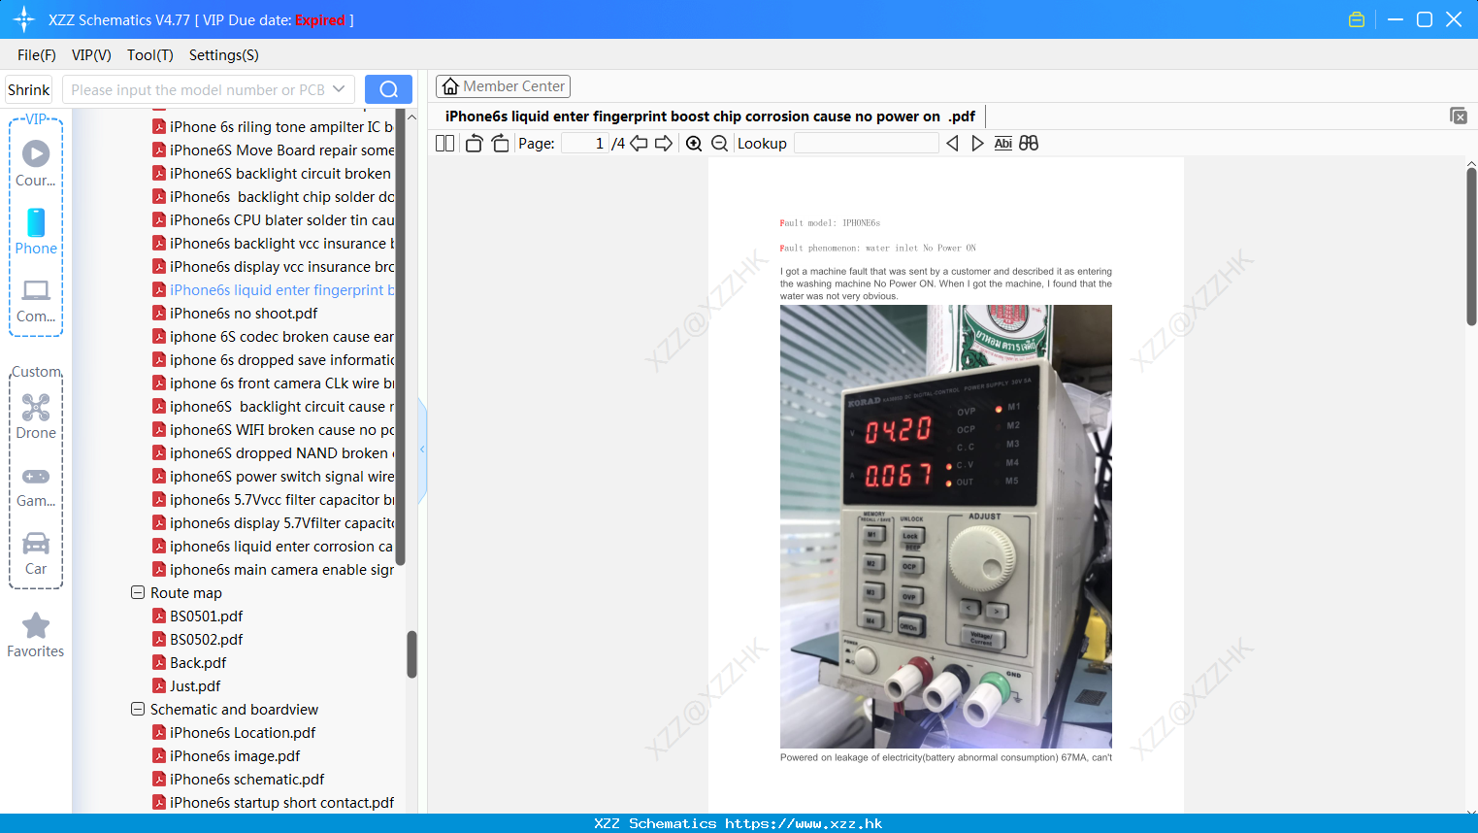
Task: Open the model number dropdown arrow
Action: 339,89
